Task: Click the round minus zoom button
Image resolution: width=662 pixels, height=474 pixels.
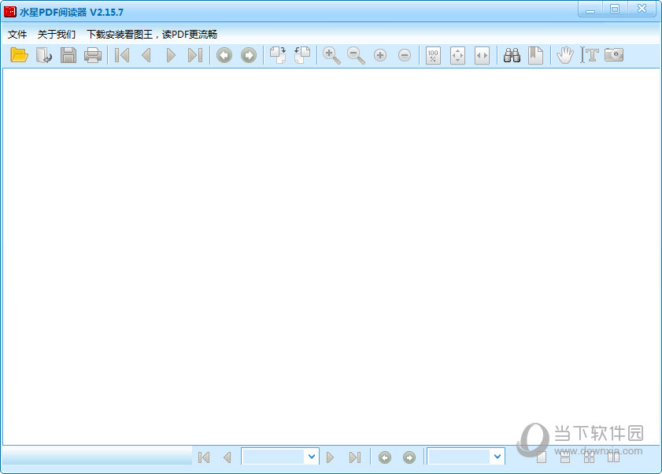Action: click(x=405, y=55)
